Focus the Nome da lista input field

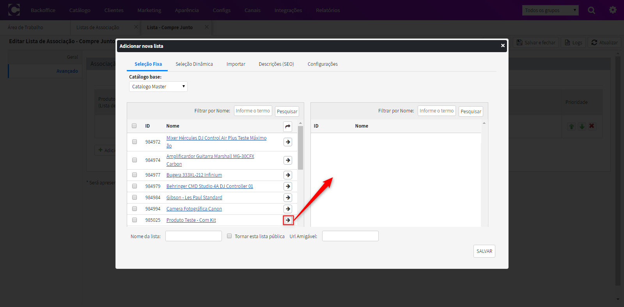193,236
